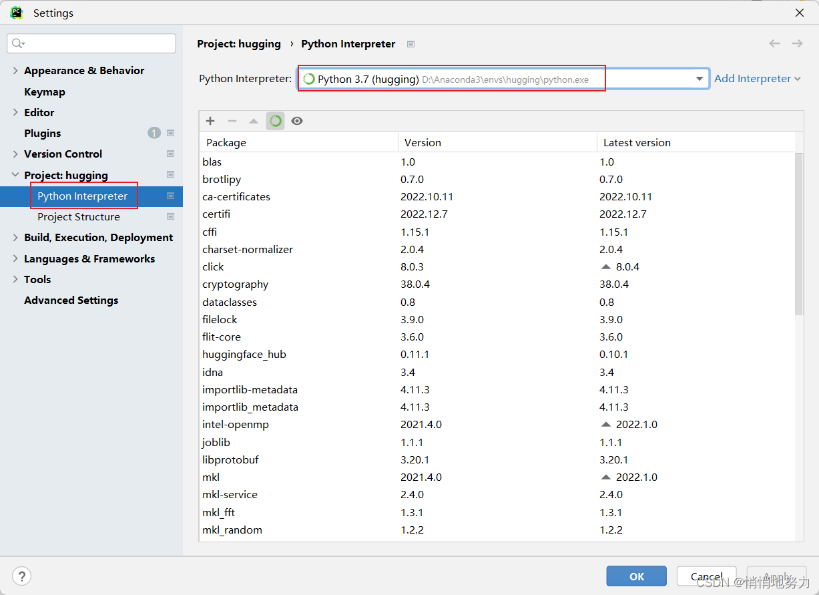Toggle show early releases eye icon
The width and height of the screenshot is (819, 595).
pos(297,121)
